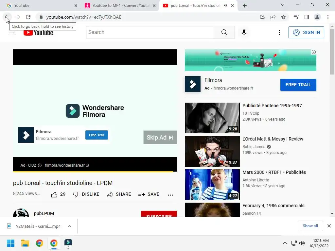Share this page via address bar icon
Viewport: 335px width, 251px height.
coord(273,17)
